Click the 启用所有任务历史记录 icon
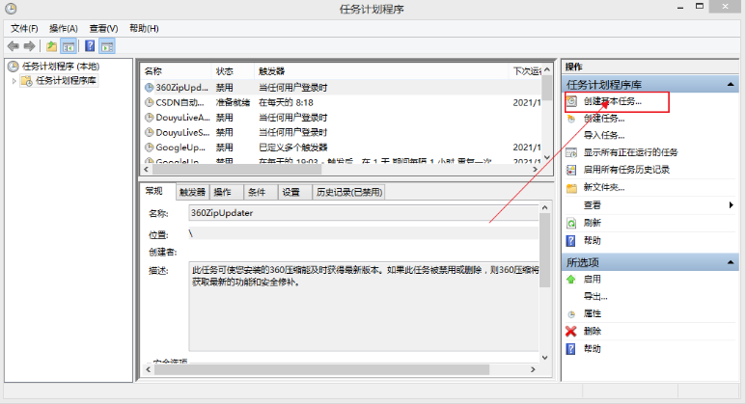Viewport: 746px width, 404px height. (x=571, y=170)
